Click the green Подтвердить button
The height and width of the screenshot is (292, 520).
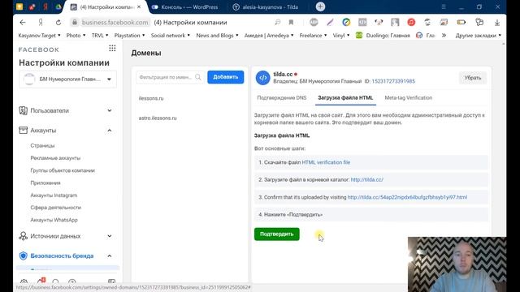pos(277,234)
